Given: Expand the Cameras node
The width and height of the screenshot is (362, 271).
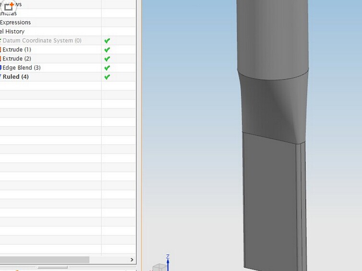Looking at the screenshot, I should 9,13.
